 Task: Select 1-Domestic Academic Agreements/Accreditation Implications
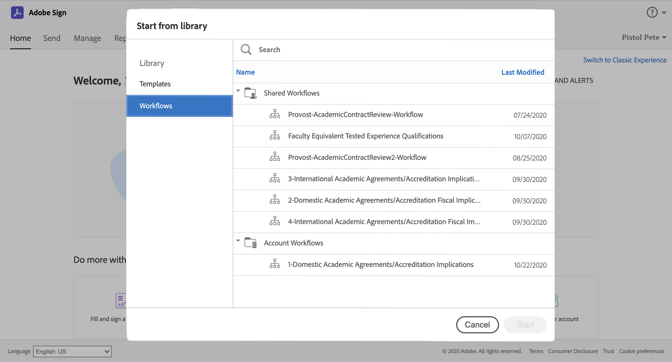[394, 265]
